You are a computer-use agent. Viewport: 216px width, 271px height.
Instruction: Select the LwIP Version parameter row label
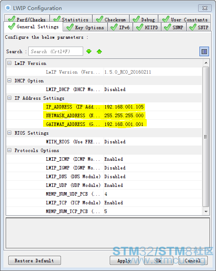tap(73, 72)
